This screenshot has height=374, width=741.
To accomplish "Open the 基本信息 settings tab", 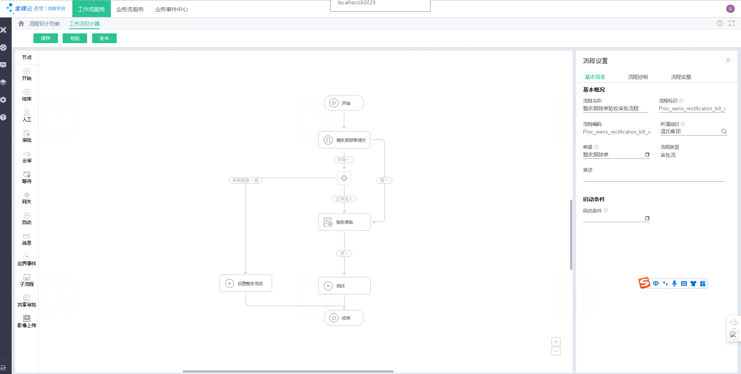I will [595, 77].
